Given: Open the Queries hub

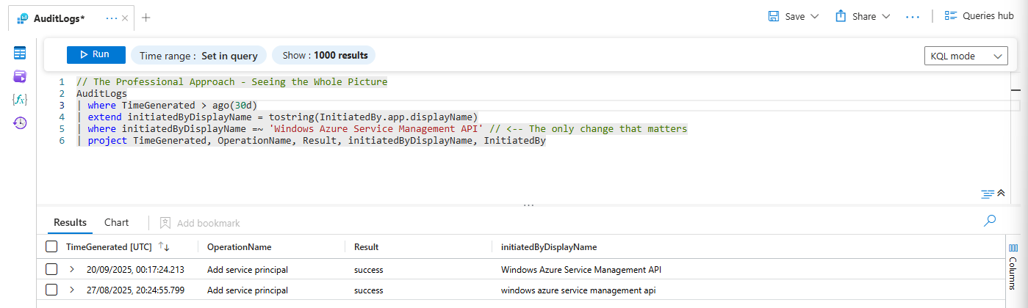Looking at the screenshot, I should pyautogui.click(x=979, y=16).
